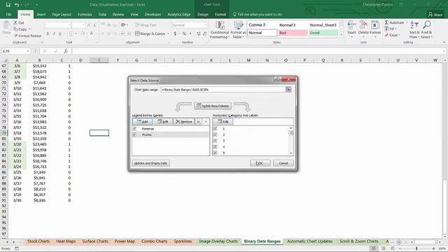Click the Undo icon
The image size is (448, 252).
(17, 5)
